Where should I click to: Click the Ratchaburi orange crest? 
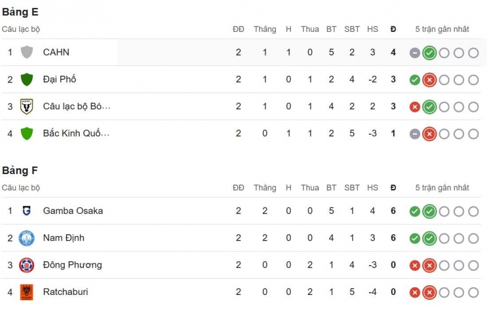point(27,292)
